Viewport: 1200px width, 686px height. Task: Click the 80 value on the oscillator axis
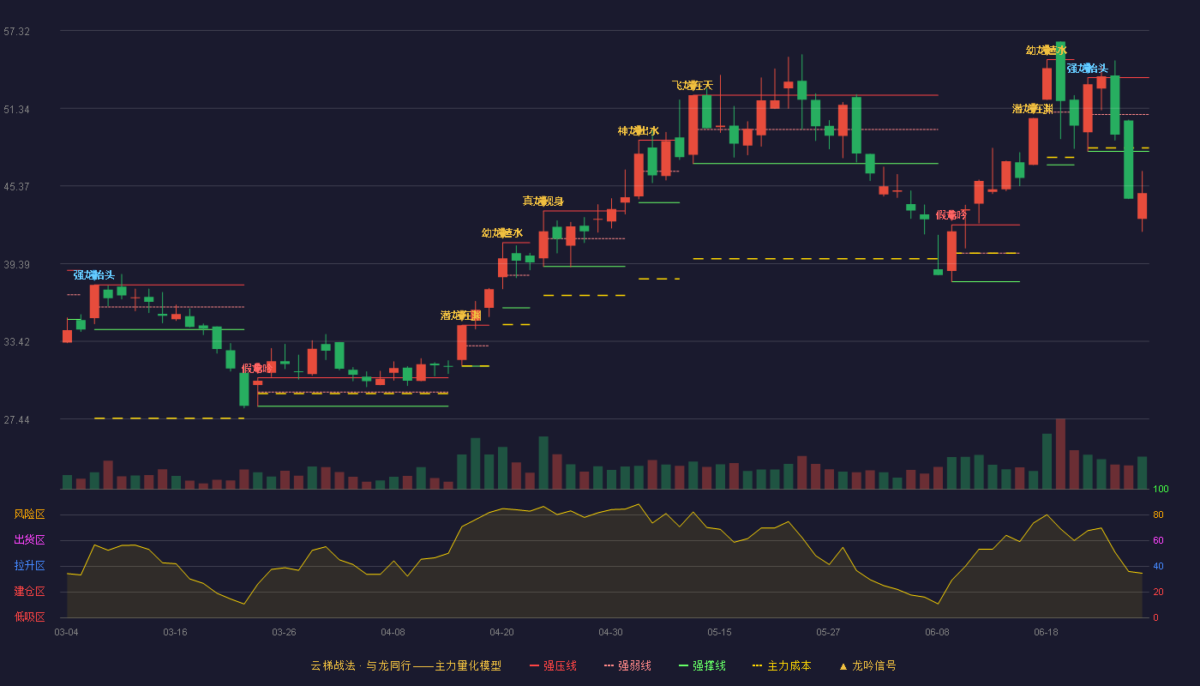[x=1158, y=515]
